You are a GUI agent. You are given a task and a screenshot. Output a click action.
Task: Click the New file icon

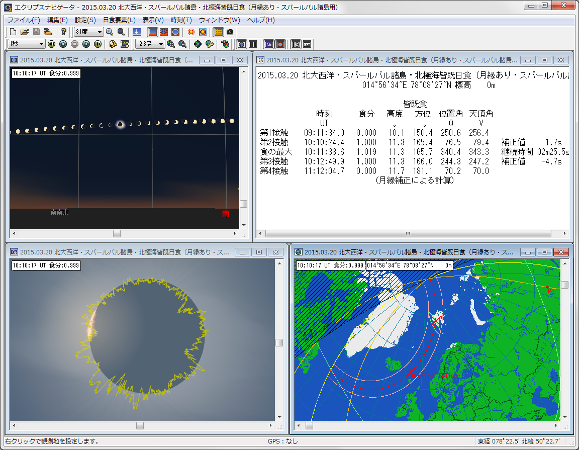click(13, 32)
